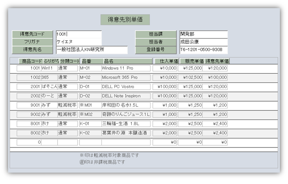The height and width of the screenshot is (184, 288).
Task: Select the フリガナ field showing ケイエヌ
Action: click(x=78, y=42)
